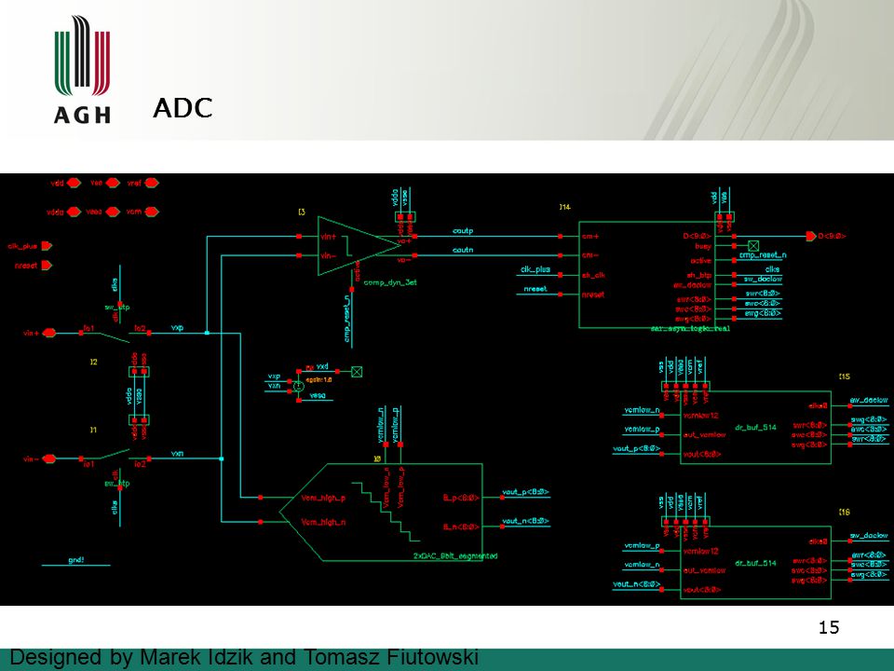
Task: Select the vxd wire label
Action: 322,366
